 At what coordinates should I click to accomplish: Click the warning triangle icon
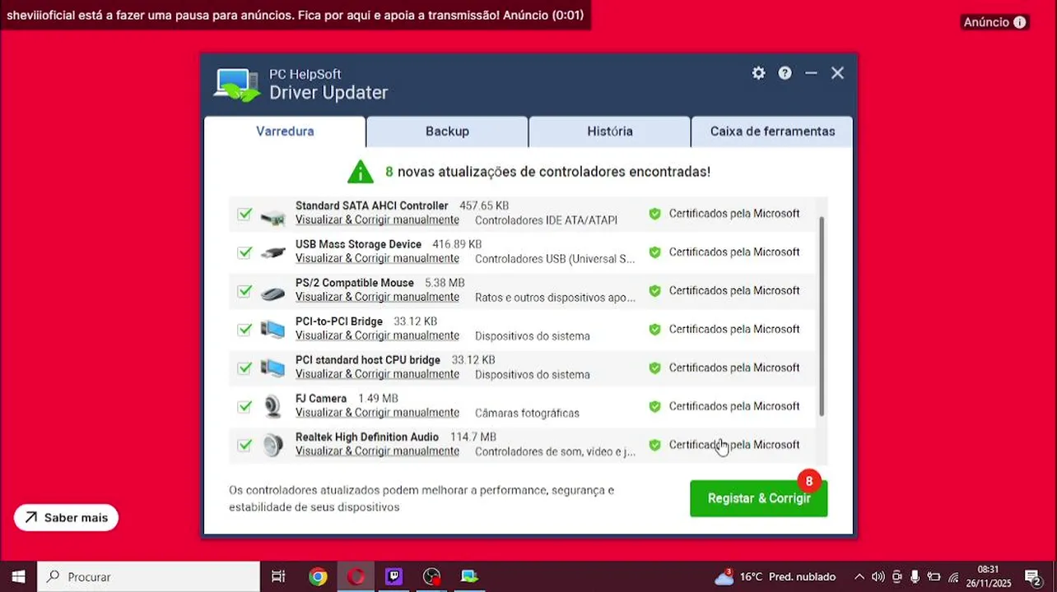tap(361, 172)
